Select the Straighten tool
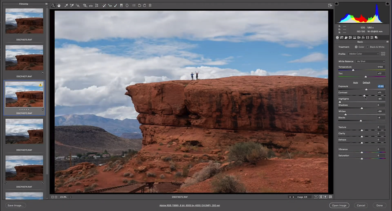The height and width of the screenshot is (211, 392). pos(91,5)
